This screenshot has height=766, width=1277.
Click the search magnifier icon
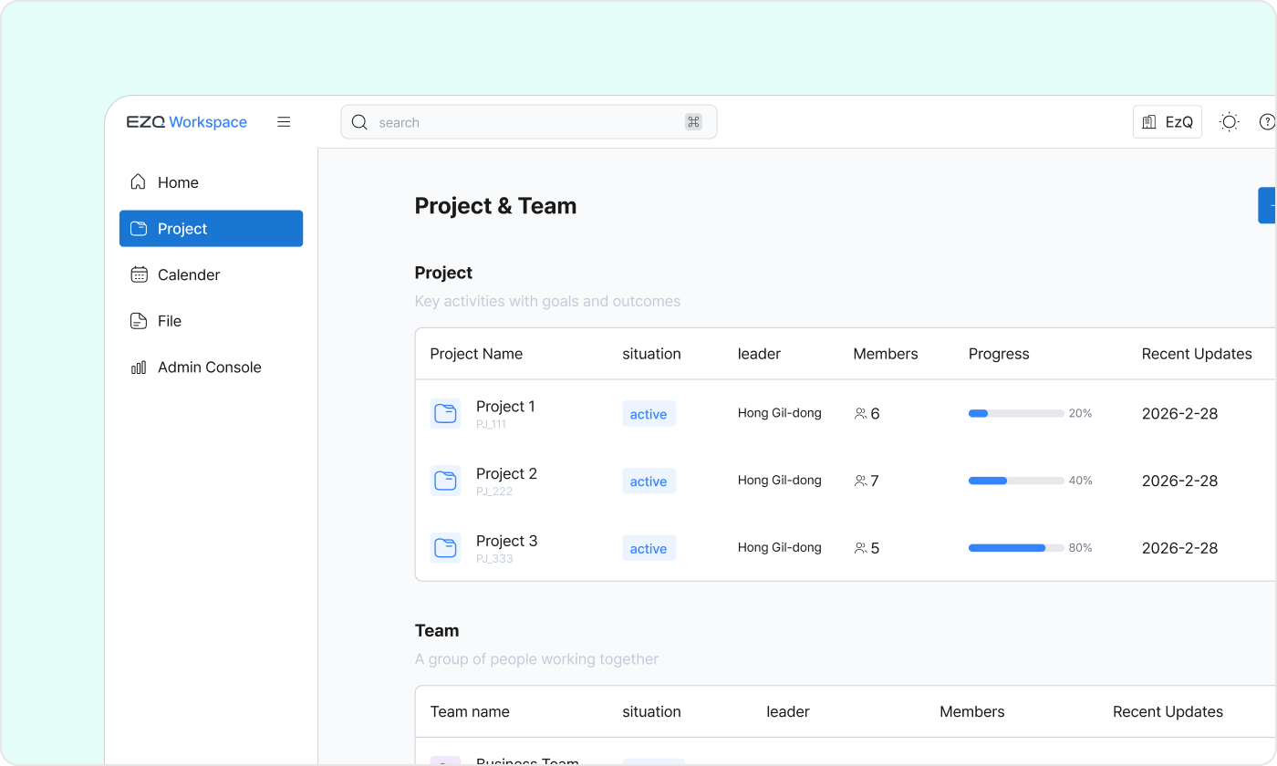point(359,122)
